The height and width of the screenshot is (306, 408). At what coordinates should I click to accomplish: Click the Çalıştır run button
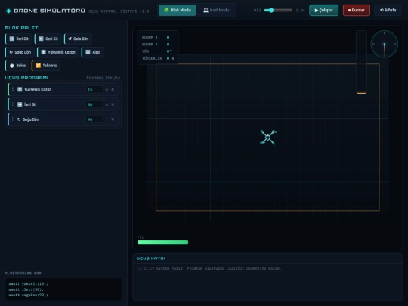pyautogui.click(x=323, y=10)
